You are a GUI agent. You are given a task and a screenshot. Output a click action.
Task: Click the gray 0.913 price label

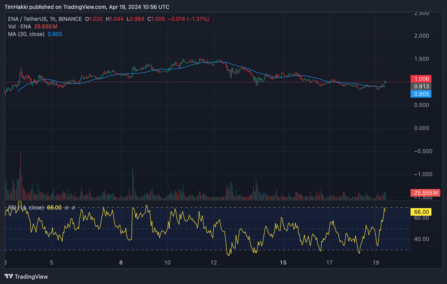[x=420, y=86]
